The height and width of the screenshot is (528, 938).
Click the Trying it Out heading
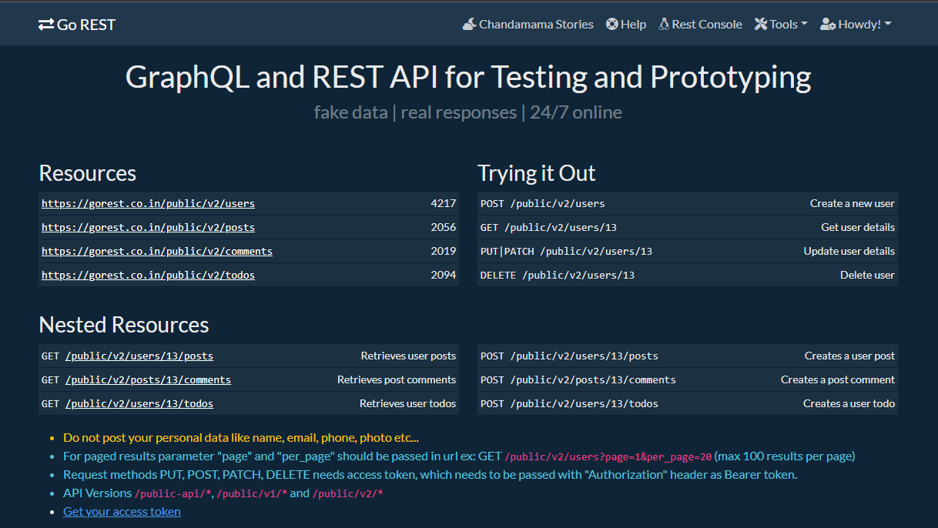[x=537, y=173]
